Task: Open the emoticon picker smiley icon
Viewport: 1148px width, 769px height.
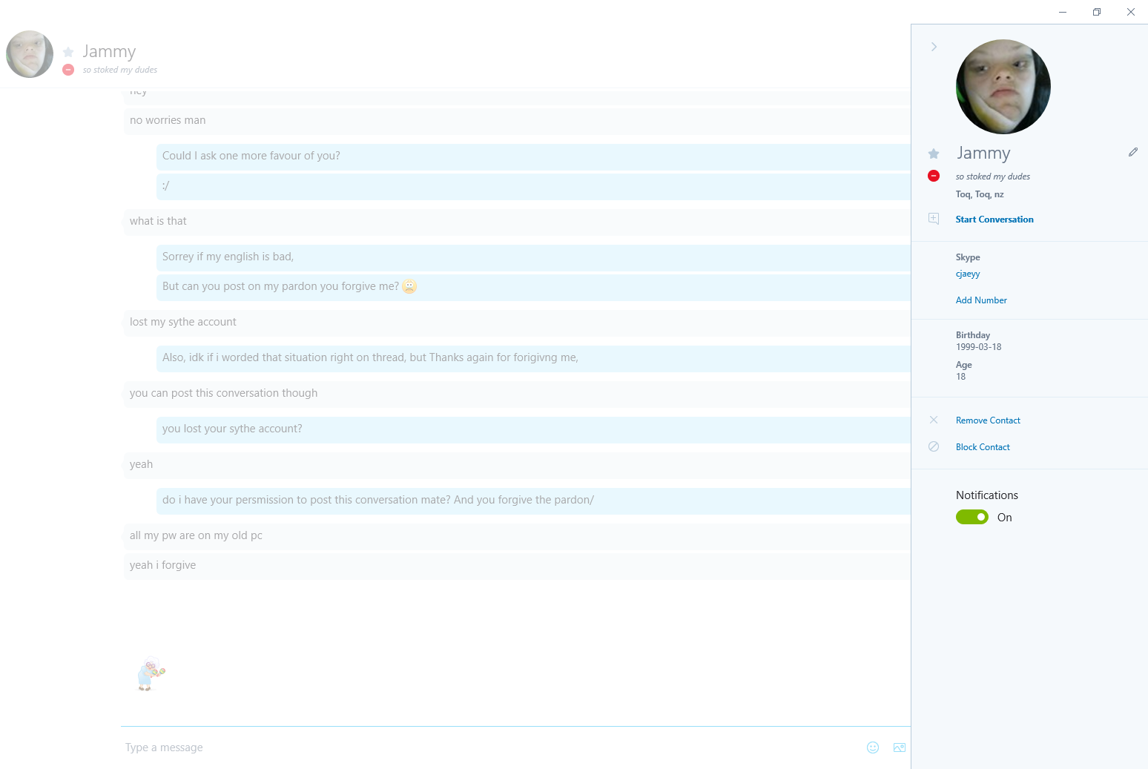Action: click(873, 747)
